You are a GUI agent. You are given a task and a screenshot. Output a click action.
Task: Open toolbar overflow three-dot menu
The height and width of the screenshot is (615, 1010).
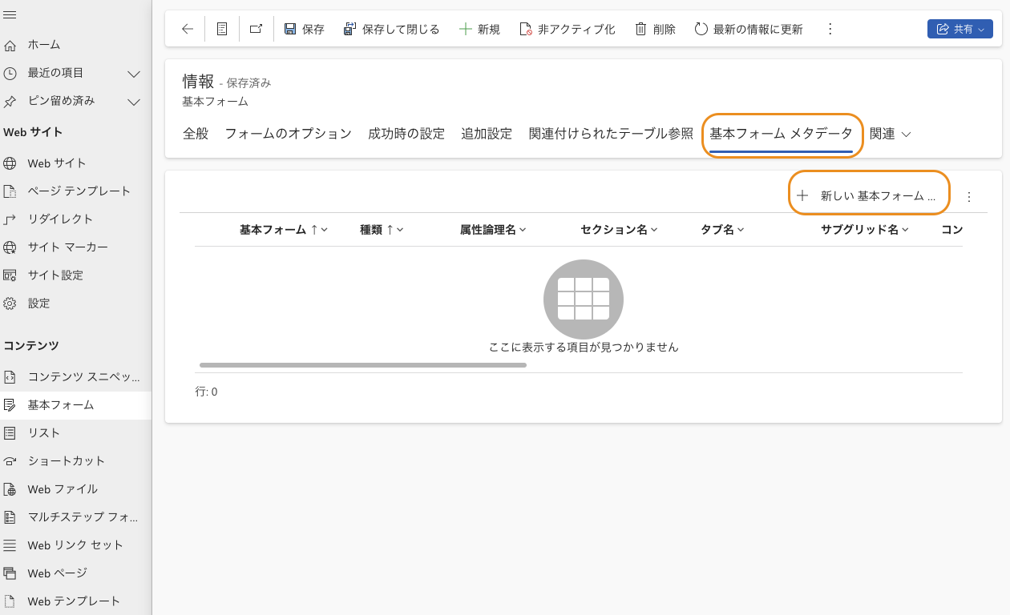tap(830, 29)
